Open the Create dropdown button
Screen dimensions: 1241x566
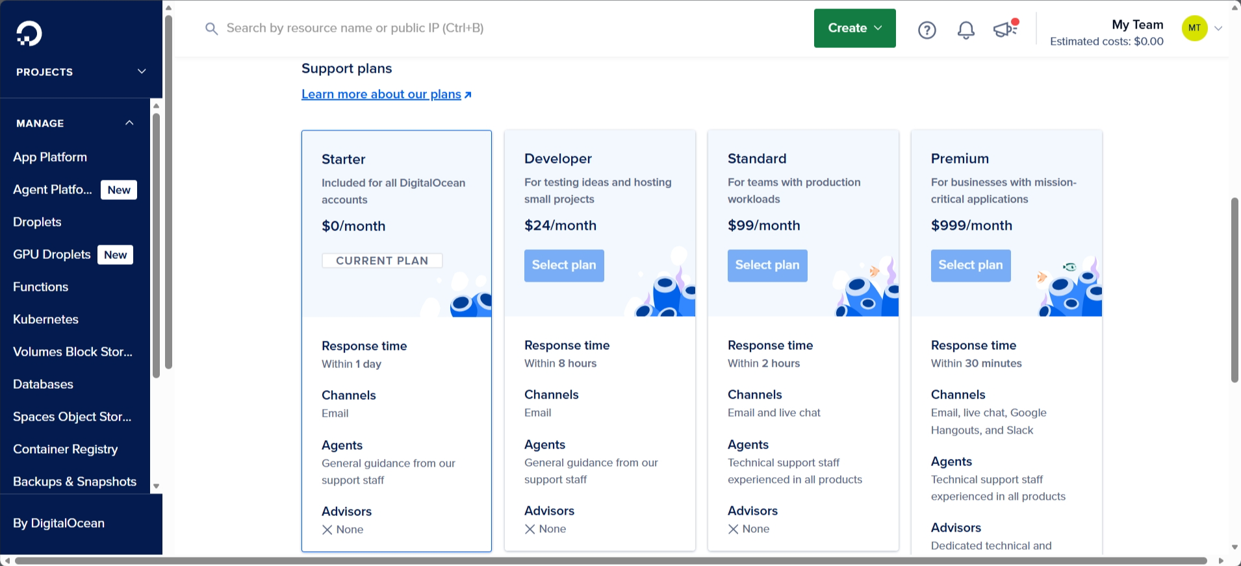855,28
